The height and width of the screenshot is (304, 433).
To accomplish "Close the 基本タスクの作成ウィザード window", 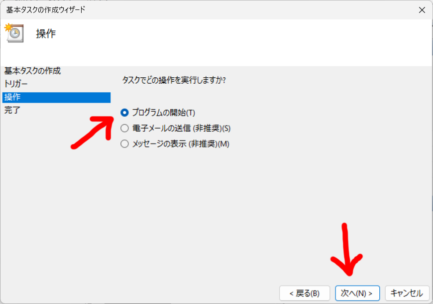I will (422, 10).
